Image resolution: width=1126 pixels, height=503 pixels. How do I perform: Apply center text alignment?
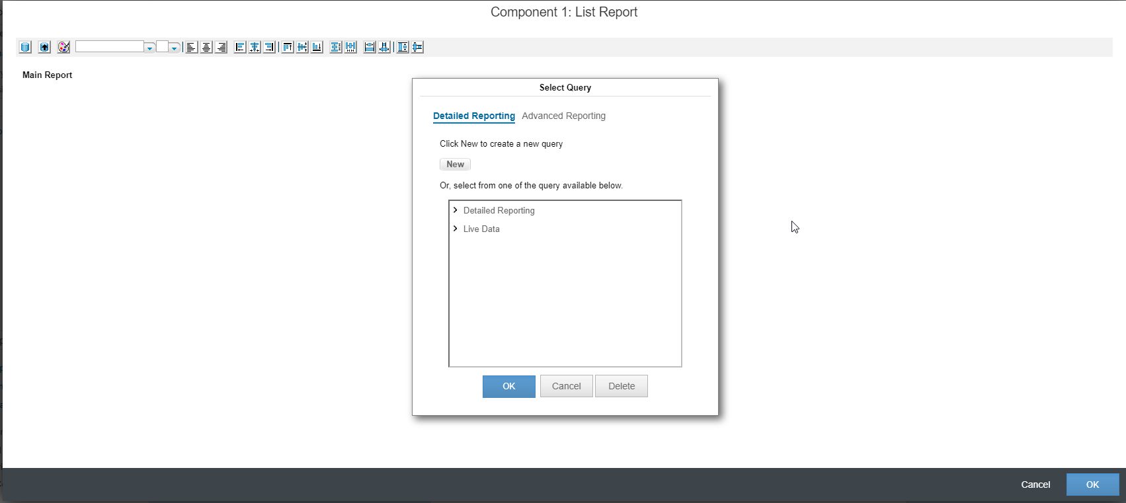point(206,47)
